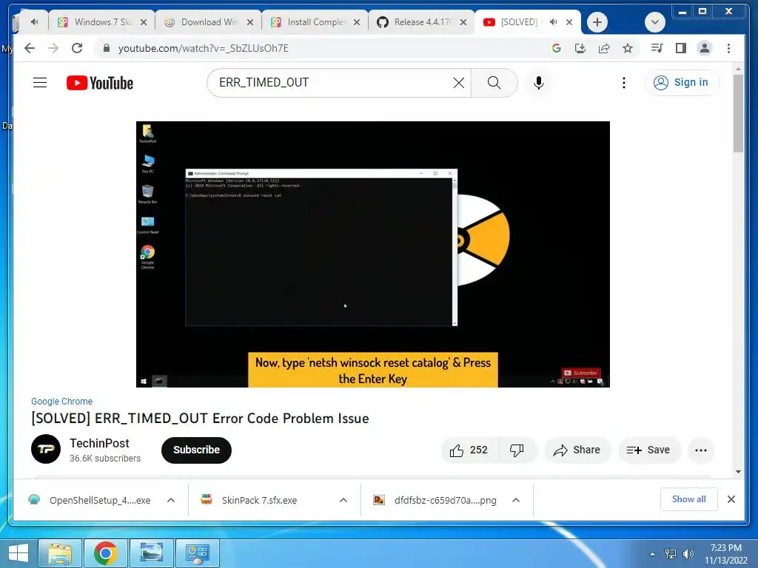The image size is (758, 568).
Task: Dislike the video with thumbs down
Action: click(517, 450)
